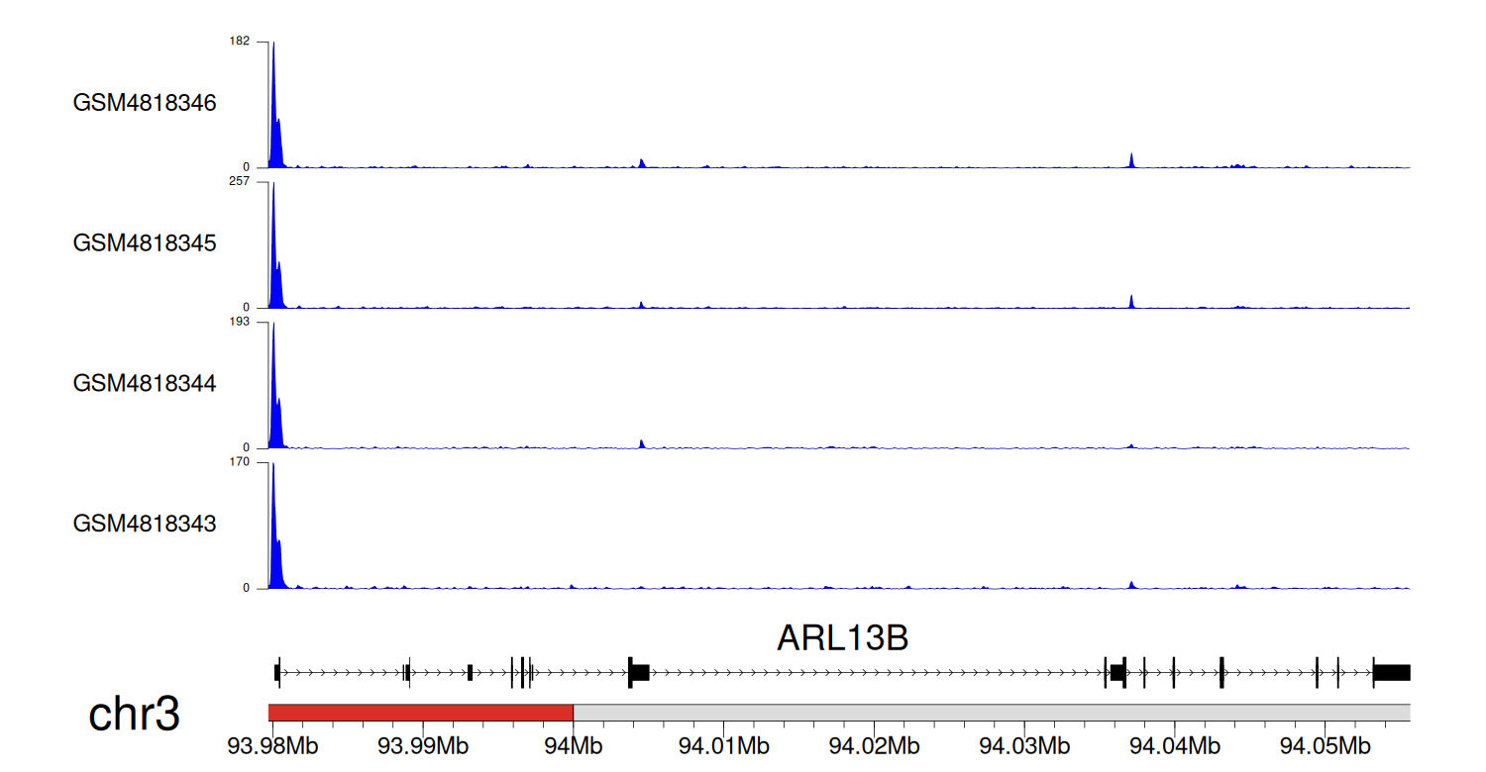Select the 94Mb axis marker
Image resolution: width=1486 pixels, height=772 pixels.
(x=573, y=743)
